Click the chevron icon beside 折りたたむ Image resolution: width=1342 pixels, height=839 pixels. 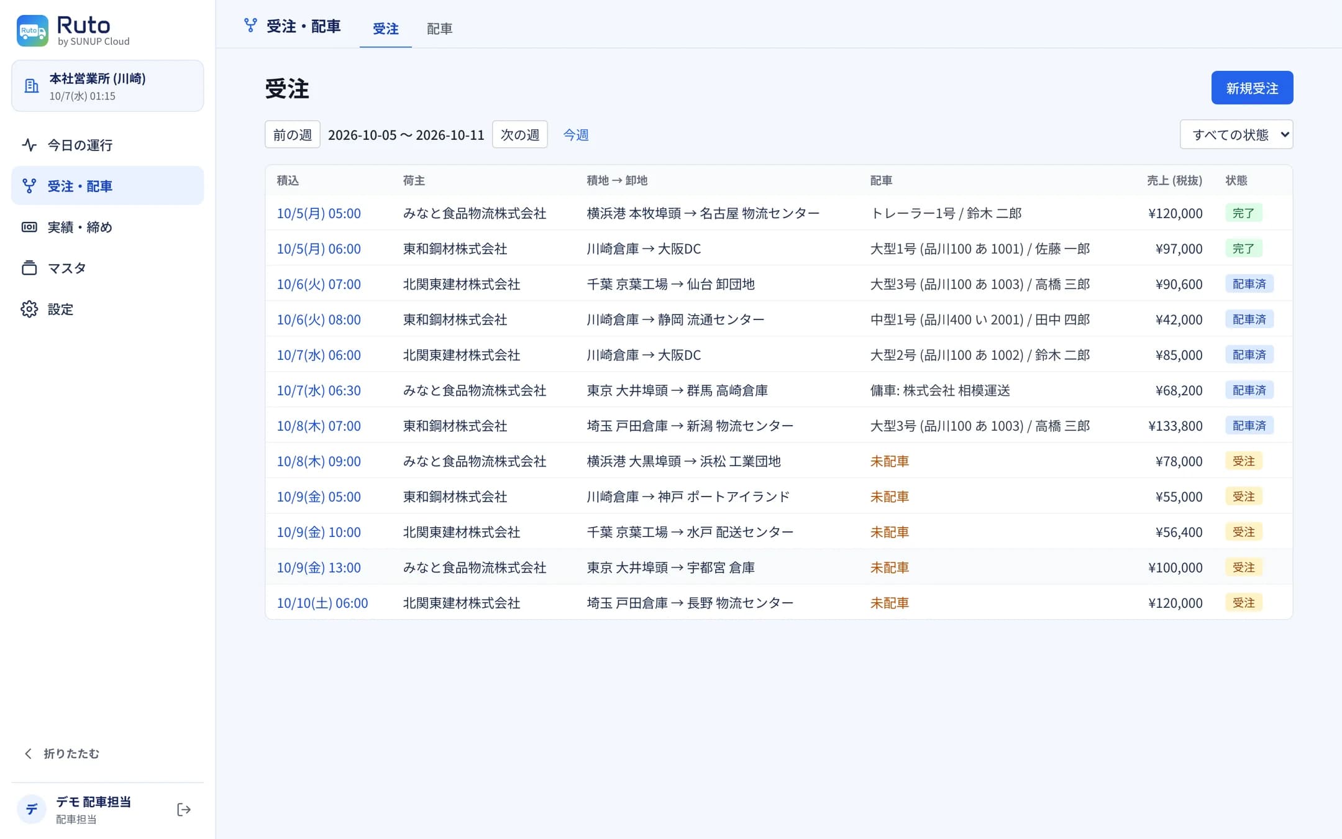[28, 753]
